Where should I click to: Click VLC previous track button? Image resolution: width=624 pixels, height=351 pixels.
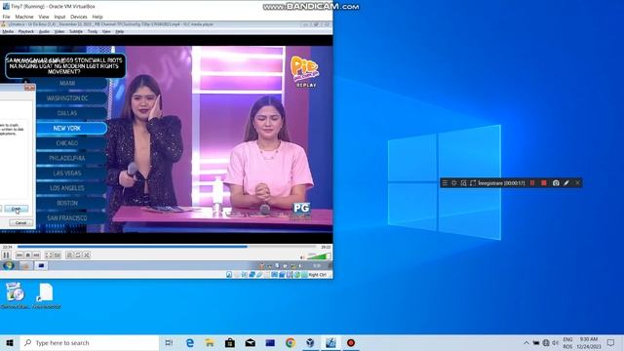coord(19,255)
